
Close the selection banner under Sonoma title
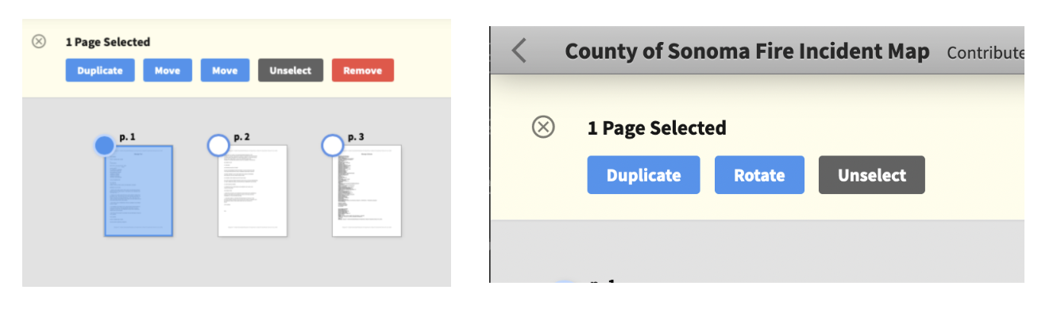point(543,127)
